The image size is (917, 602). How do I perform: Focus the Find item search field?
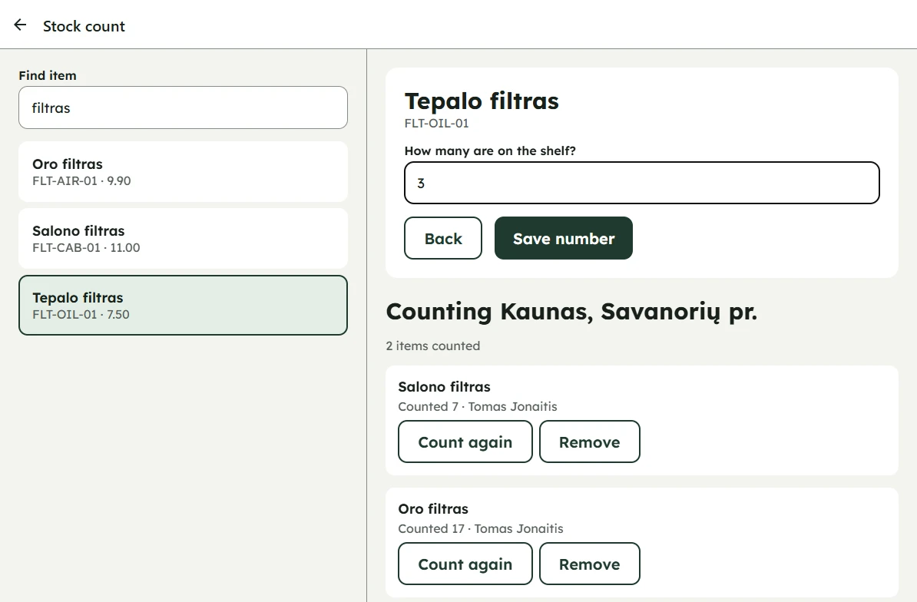point(183,107)
